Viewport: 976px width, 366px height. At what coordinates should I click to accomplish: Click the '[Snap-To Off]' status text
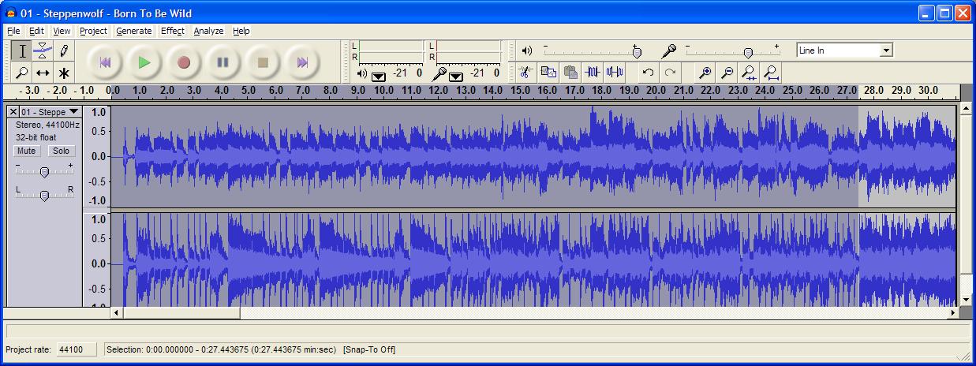369,349
